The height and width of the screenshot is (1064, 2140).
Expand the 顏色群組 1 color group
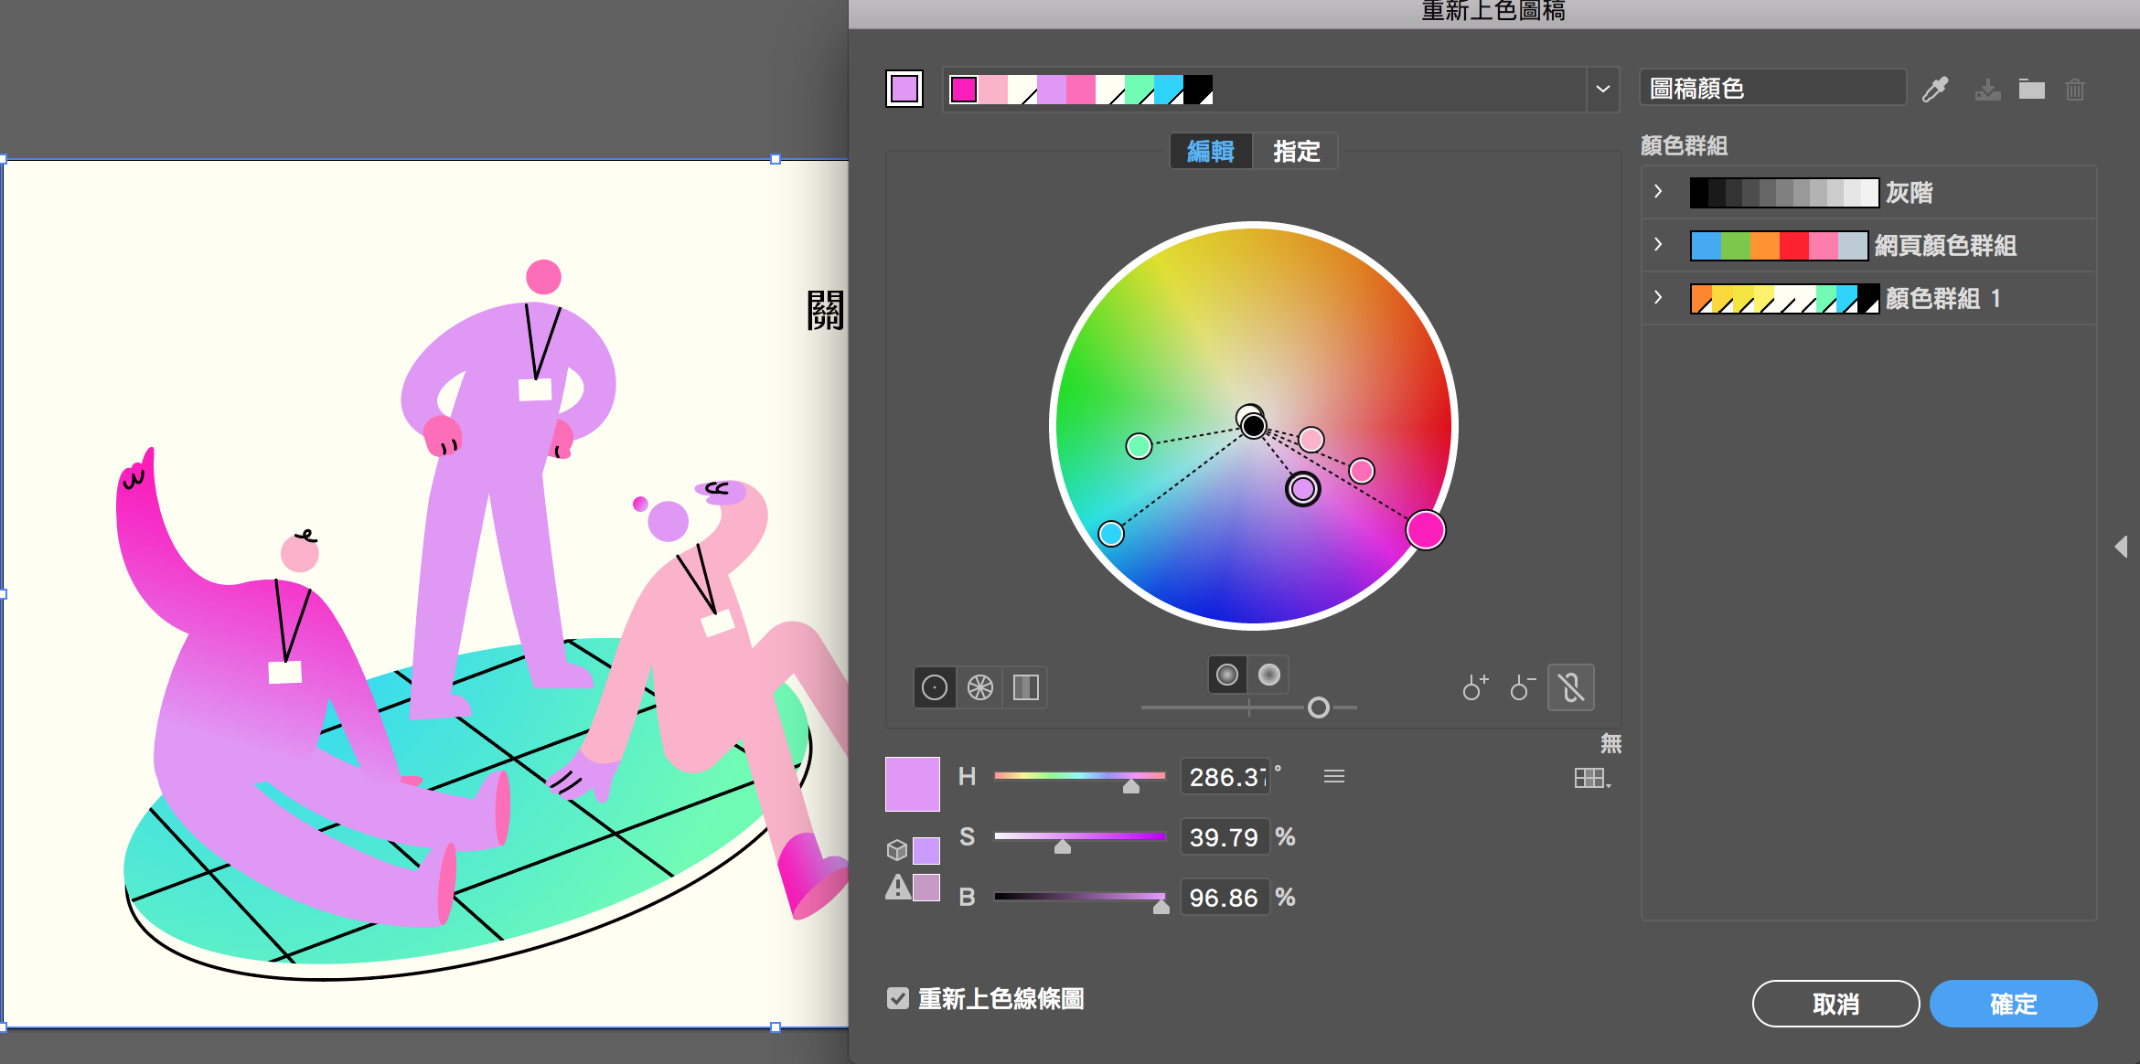pyautogui.click(x=1658, y=297)
